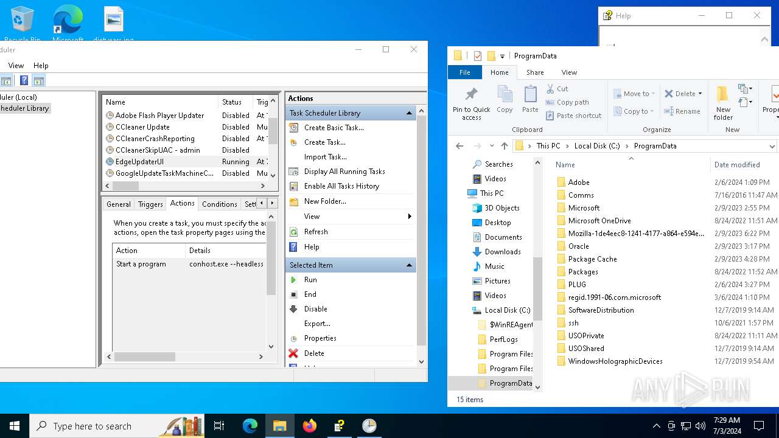The width and height of the screenshot is (779, 438).
Task: Open Task View on the taskbar
Action: click(219, 426)
